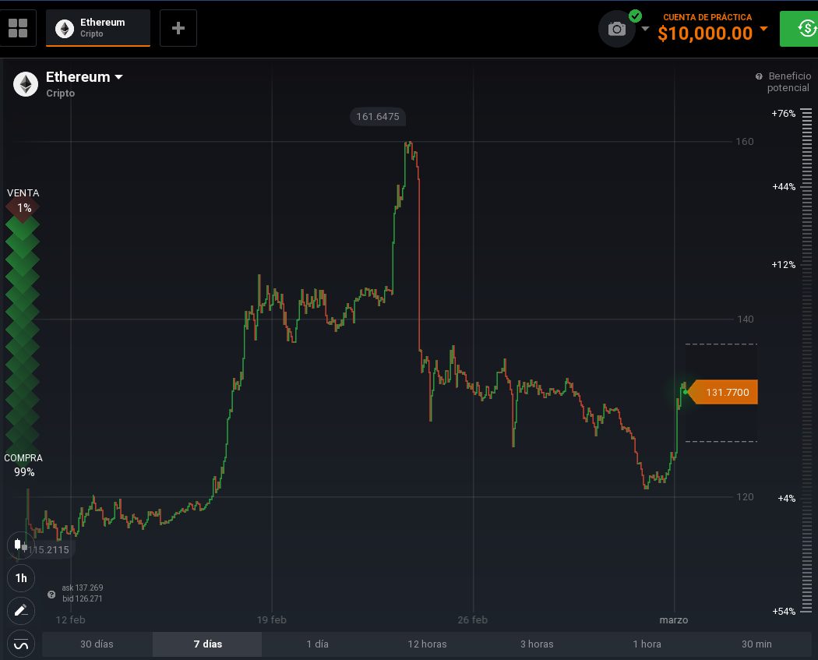This screenshot has width=818, height=660.
Task: Select the 1 hora timeframe
Action: click(x=647, y=644)
